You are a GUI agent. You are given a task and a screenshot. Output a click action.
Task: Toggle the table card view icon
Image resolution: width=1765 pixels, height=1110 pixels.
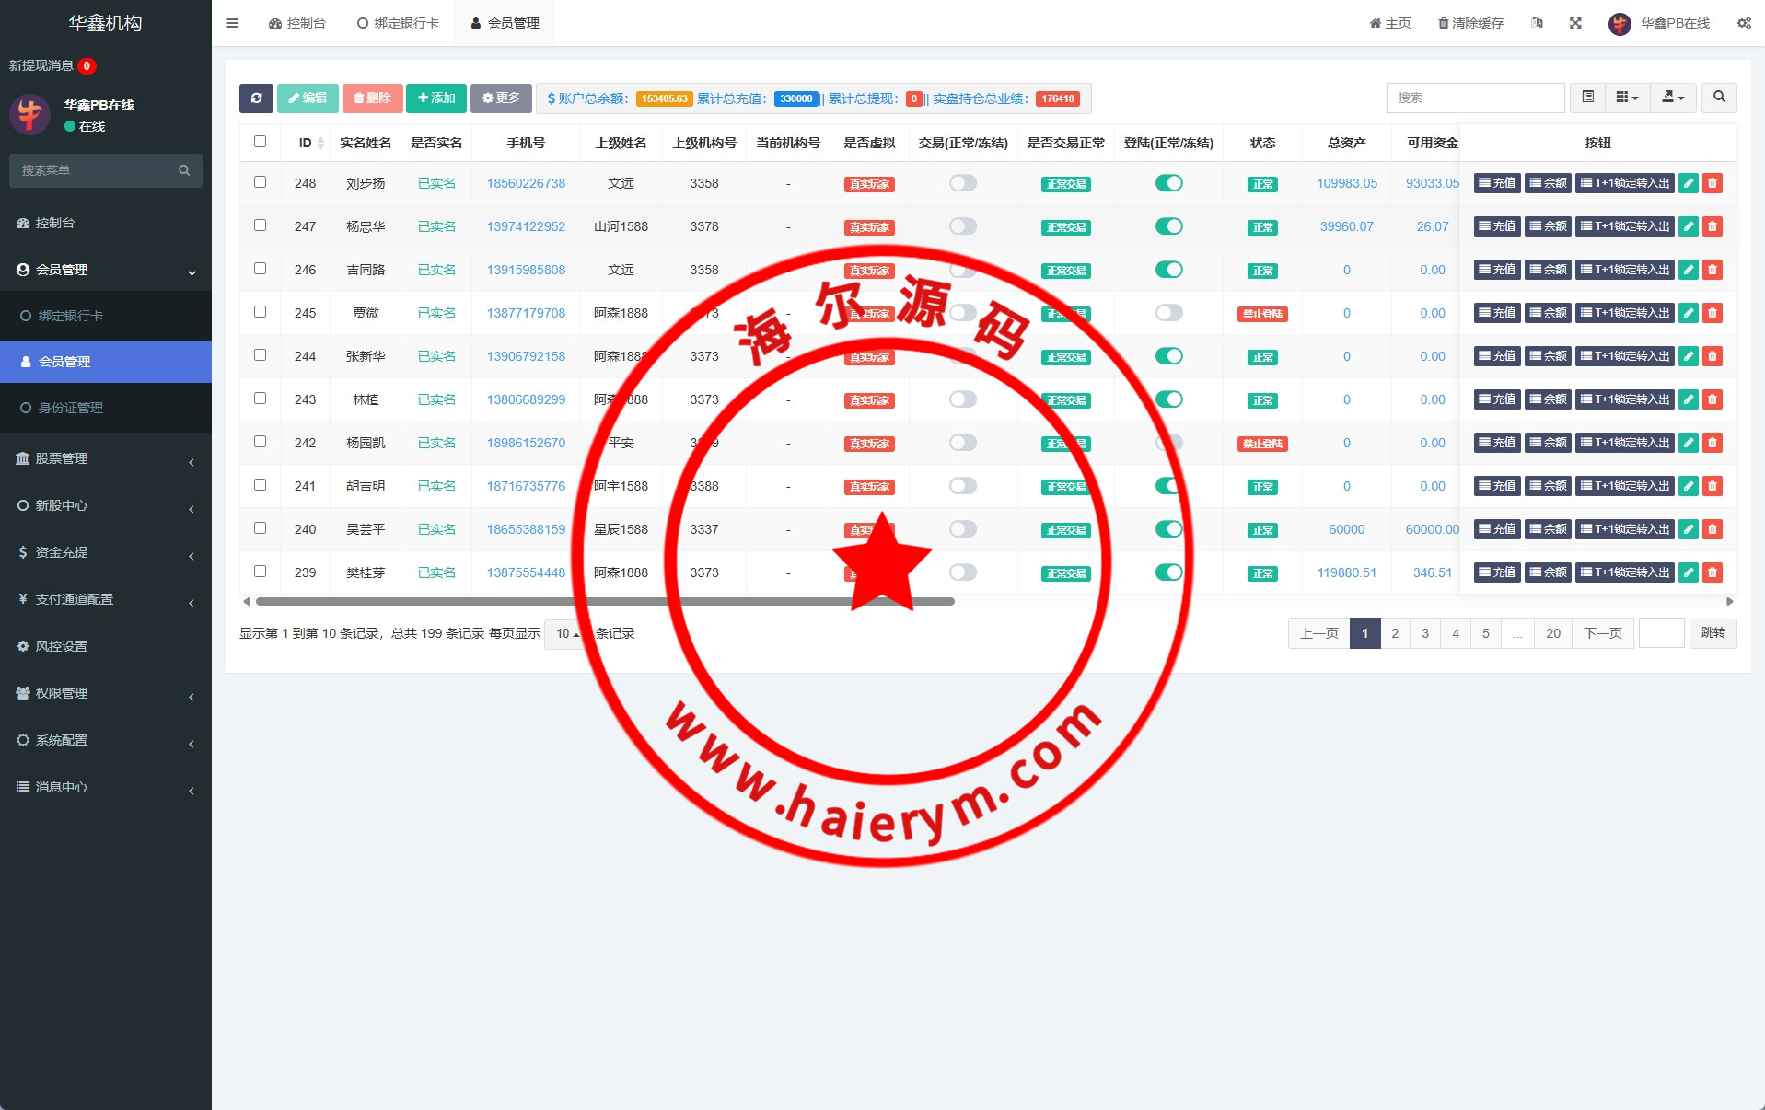[x=1587, y=98]
